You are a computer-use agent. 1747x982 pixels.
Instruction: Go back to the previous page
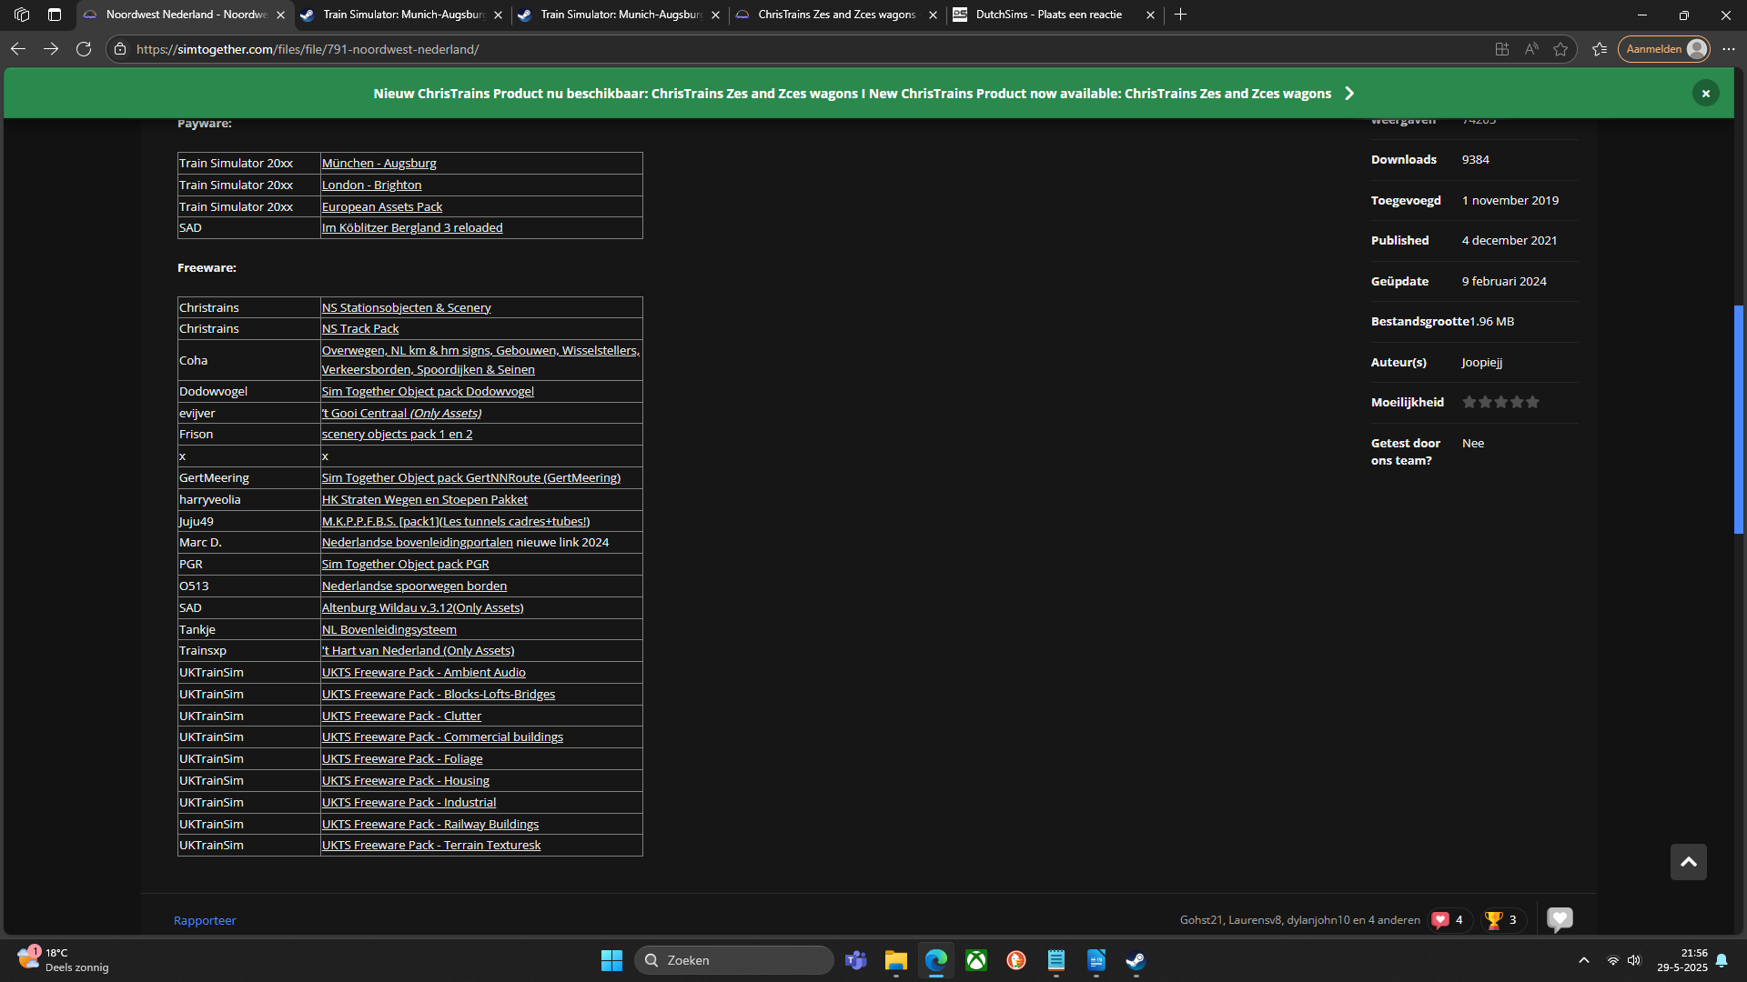click(18, 49)
